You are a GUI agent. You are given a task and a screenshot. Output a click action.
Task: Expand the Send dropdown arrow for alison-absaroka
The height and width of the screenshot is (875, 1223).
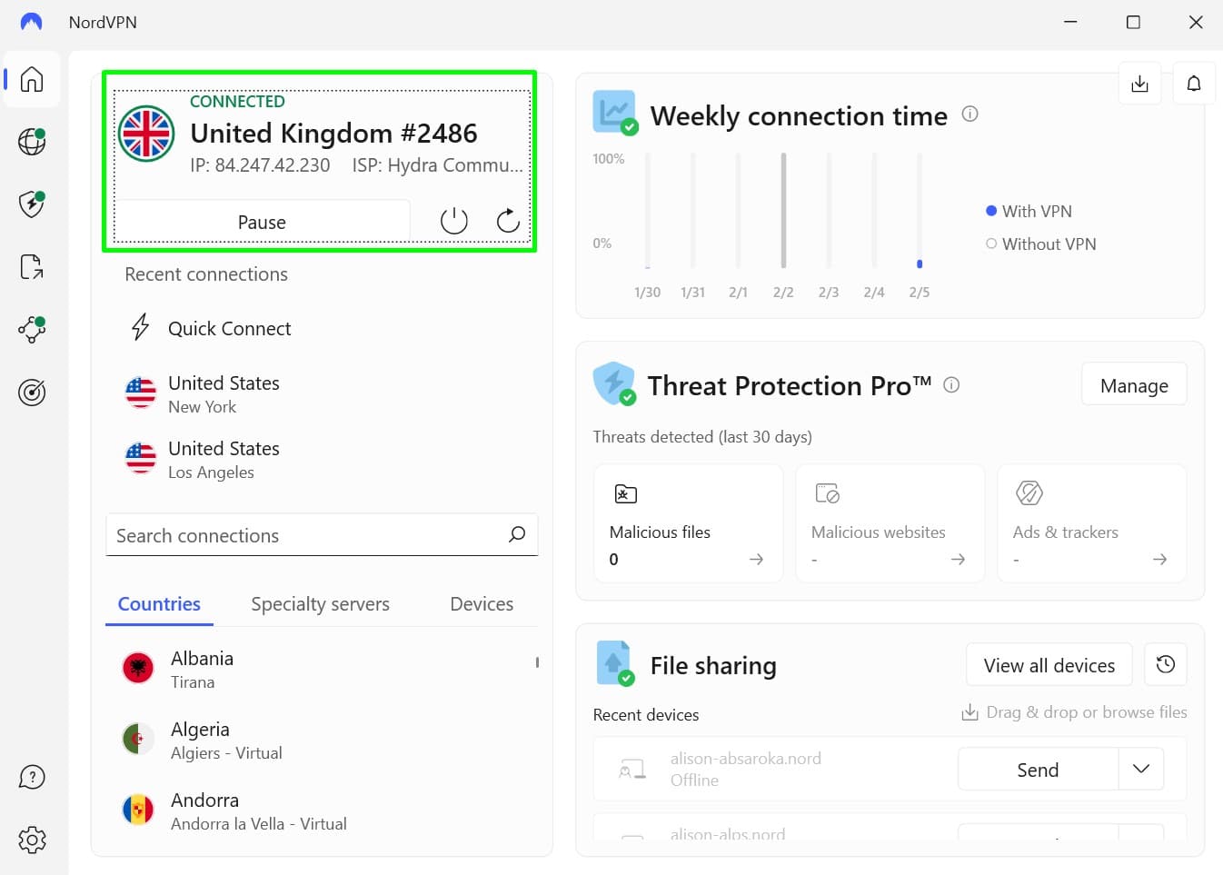click(1141, 769)
